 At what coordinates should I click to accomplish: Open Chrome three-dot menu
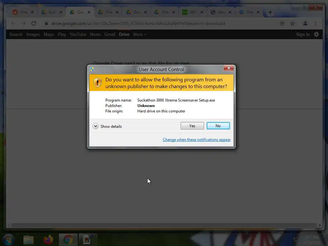tap(316, 23)
